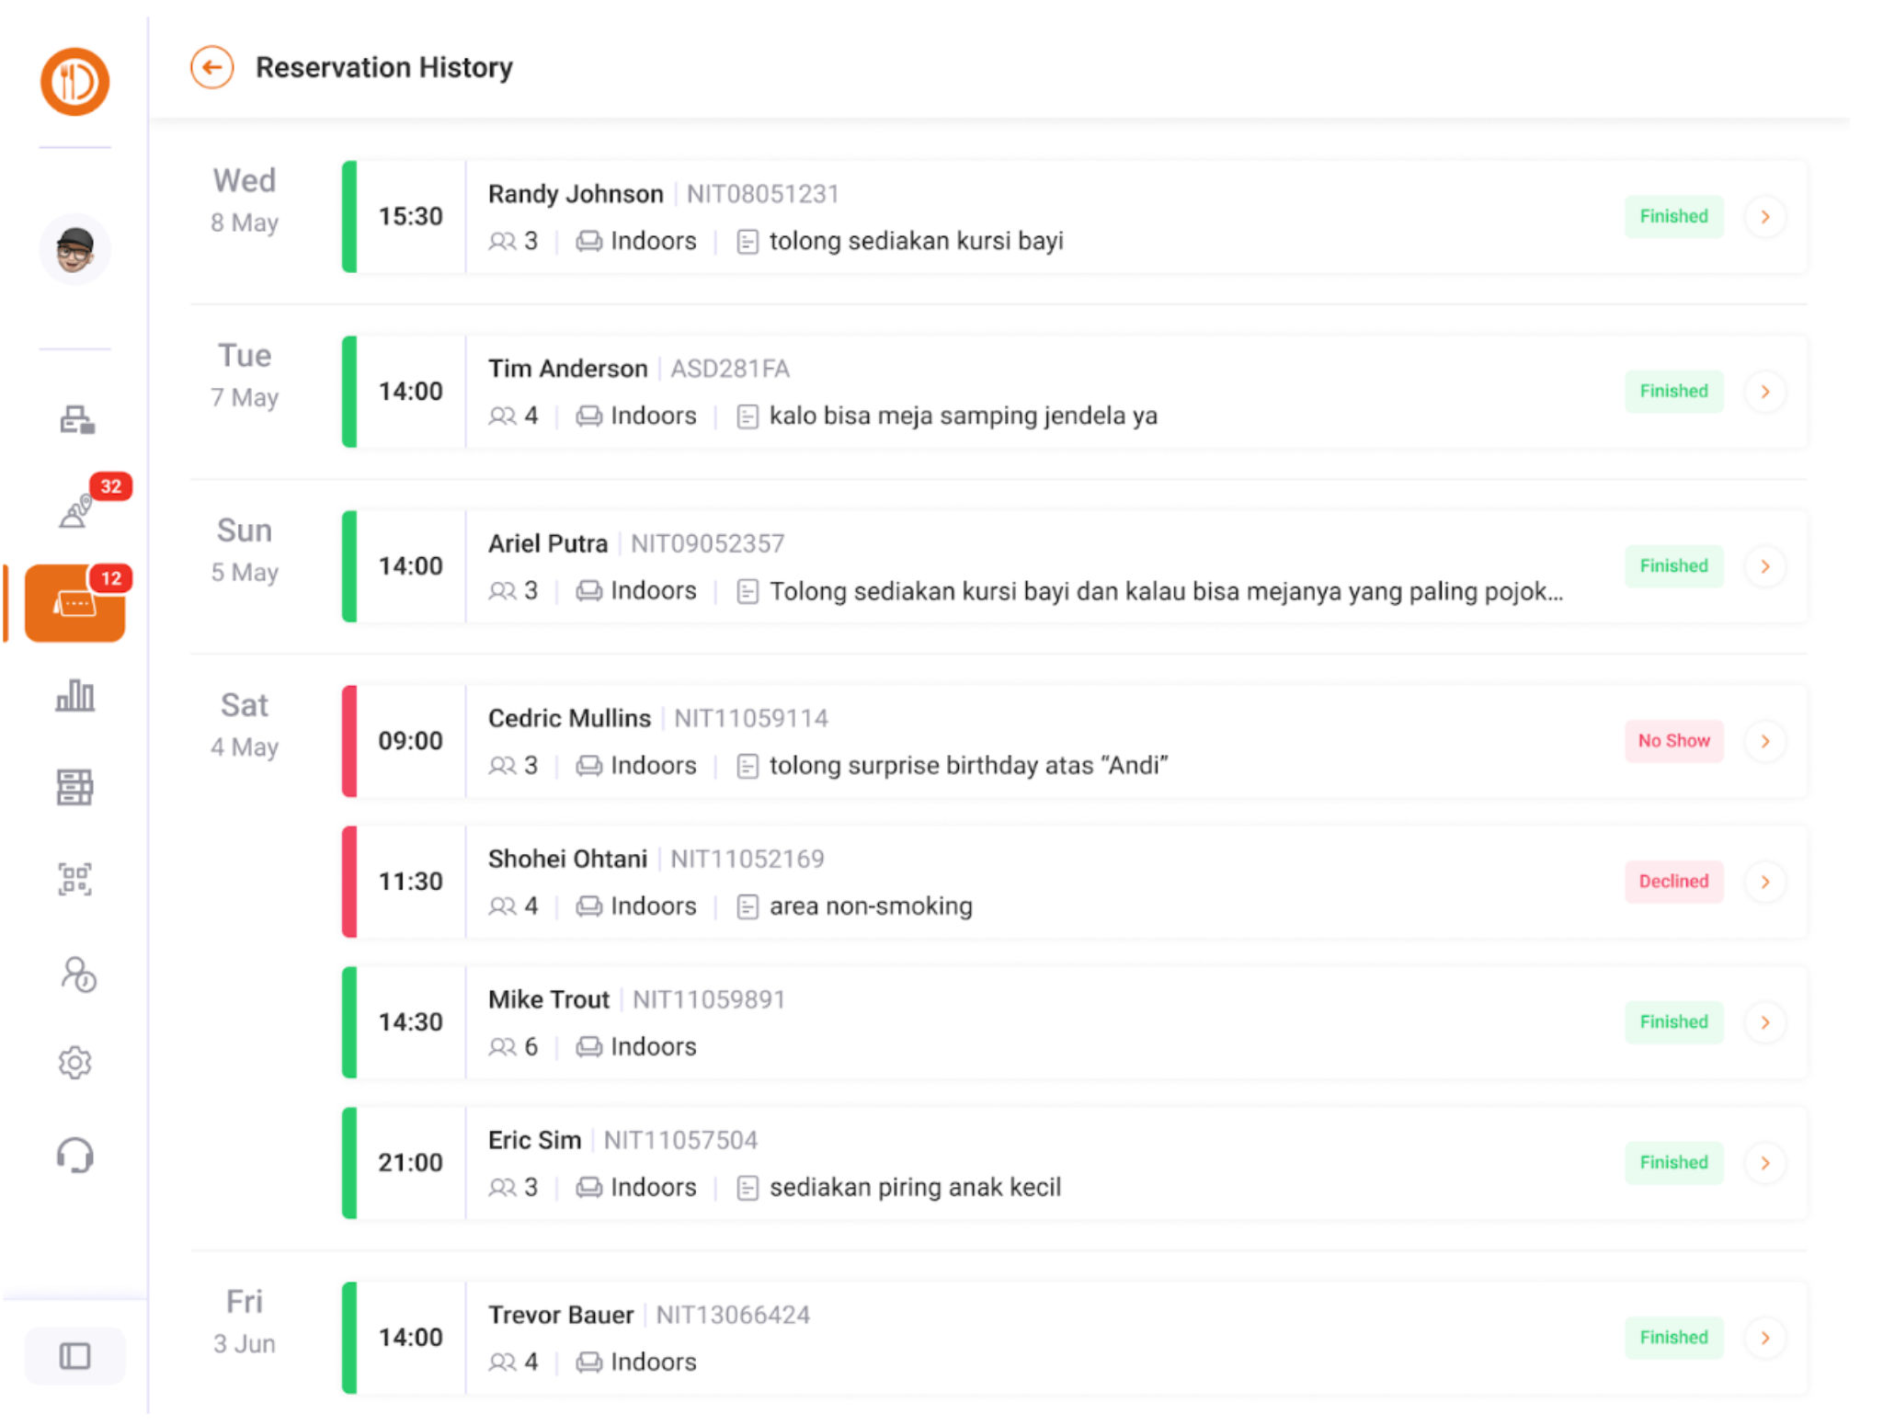Open the user profile avatar
Screen dimensions: 1883x1425
pos(74,249)
